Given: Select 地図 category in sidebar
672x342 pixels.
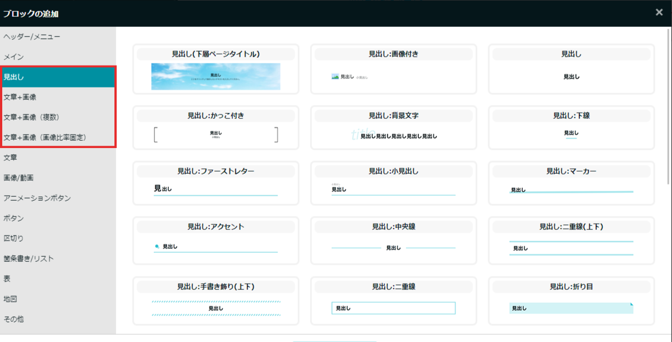Looking at the screenshot, I should pyautogui.click(x=58, y=299).
